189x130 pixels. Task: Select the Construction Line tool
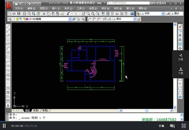point(8,31)
